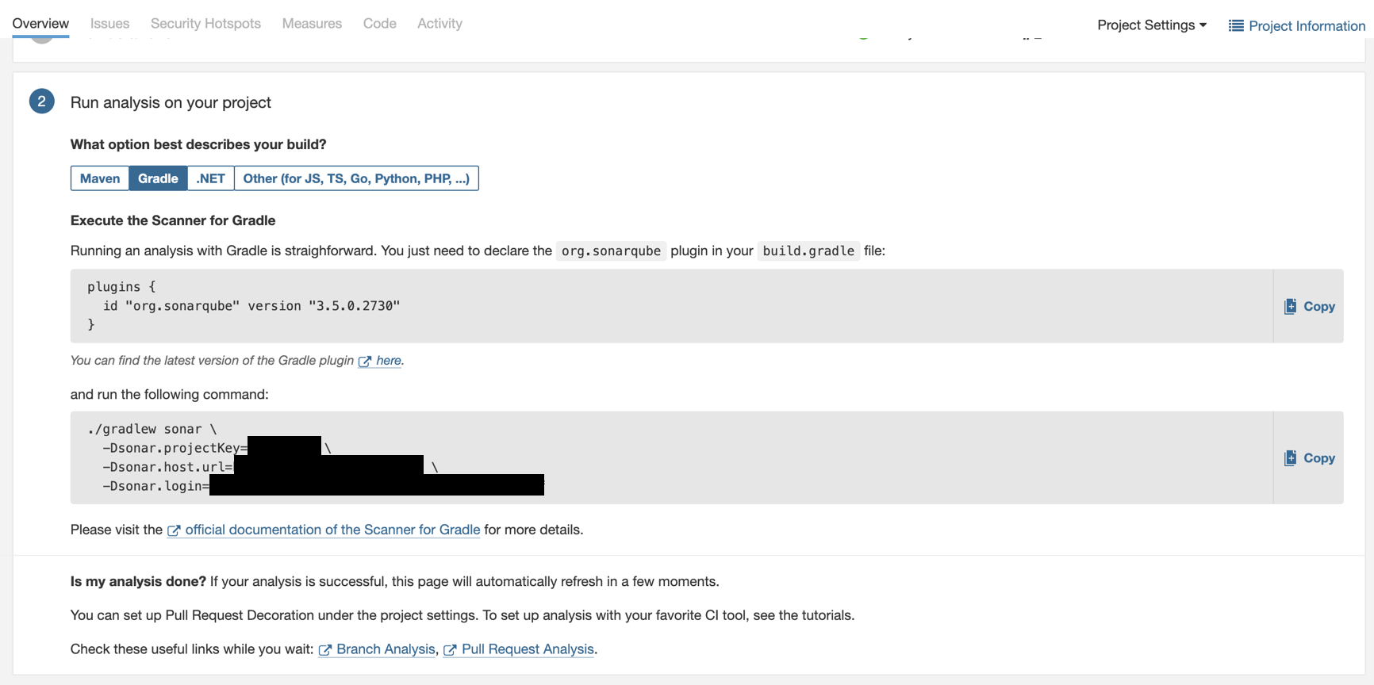Open Project Information
Viewport: 1374px width, 685px height.
1297,25
